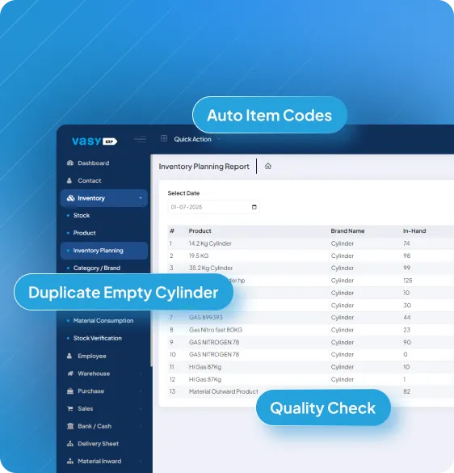
Task: Click the Select Date input field
Action: [x=213, y=207]
